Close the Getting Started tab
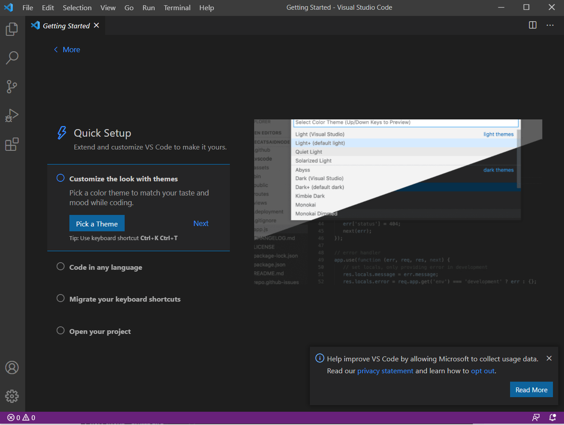This screenshot has height=425, width=564. (x=96, y=25)
